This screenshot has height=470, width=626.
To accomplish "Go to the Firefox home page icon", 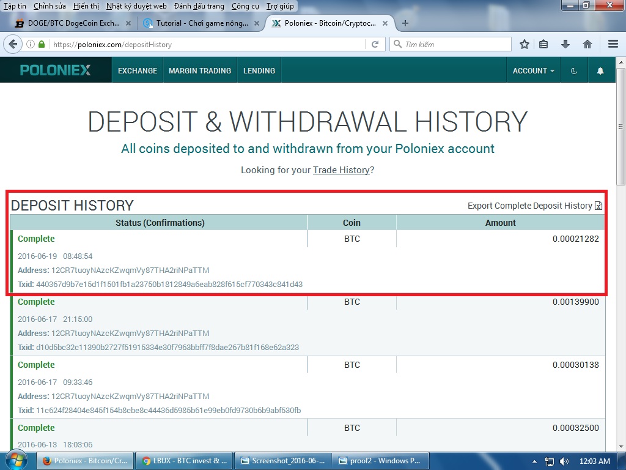I will [587, 44].
